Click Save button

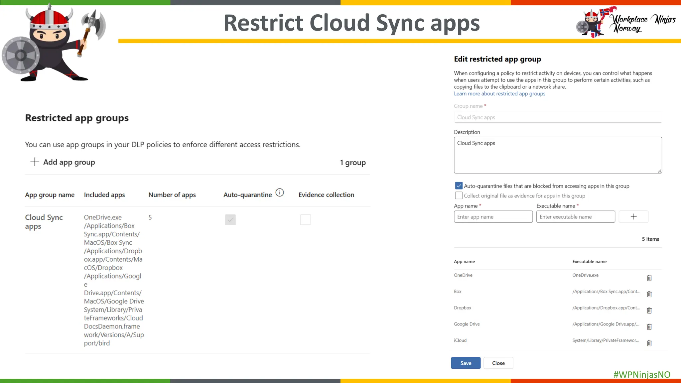pos(466,363)
